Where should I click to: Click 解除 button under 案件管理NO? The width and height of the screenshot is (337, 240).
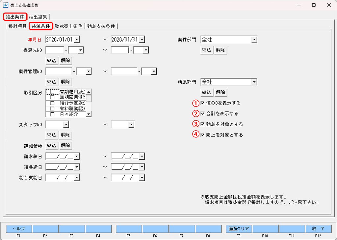click(65, 82)
